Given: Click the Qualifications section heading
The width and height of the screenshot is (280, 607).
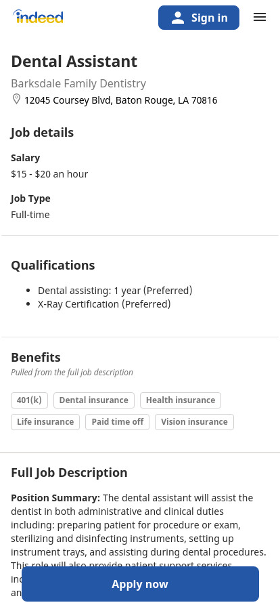Looking at the screenshot, I should point(53,265).
